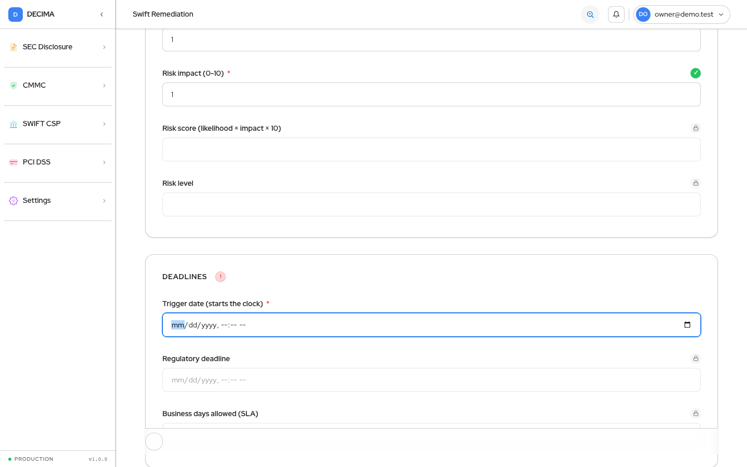Screen dimensions: 747x467
Task: Open CMMC in the sidebar
Action: (58, 86)
